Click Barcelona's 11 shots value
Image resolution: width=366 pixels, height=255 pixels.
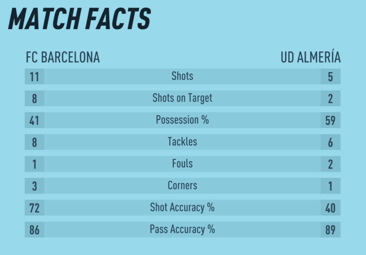pyautogui.click(x=34, y=77)
